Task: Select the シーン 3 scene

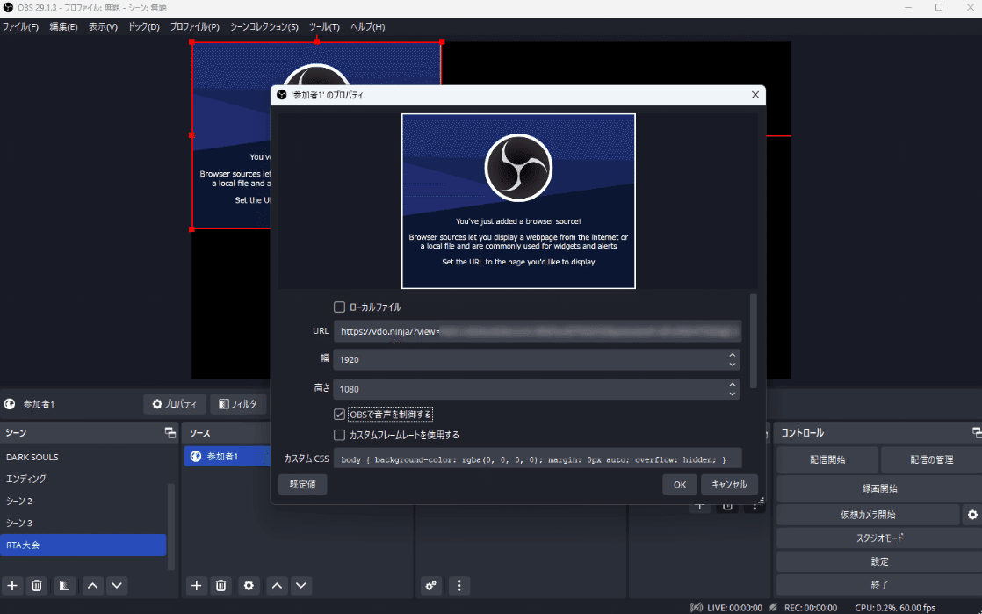Action: (x=83, y=523)
